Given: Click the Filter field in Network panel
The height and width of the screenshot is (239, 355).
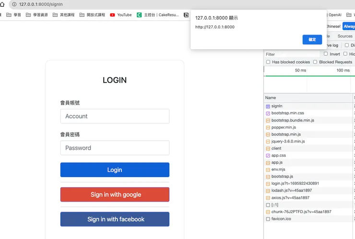Looking at the screenshot, I should click(292, 54).
